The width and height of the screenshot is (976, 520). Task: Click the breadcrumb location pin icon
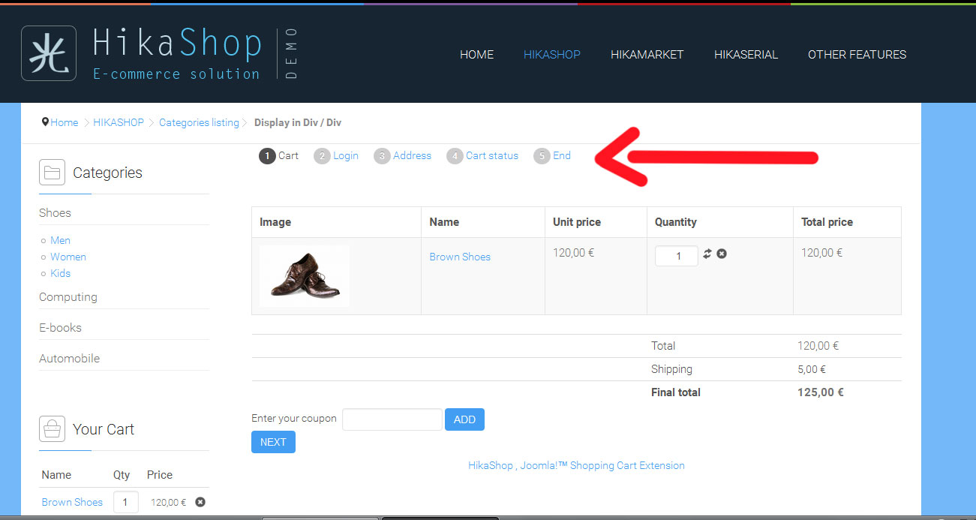click(45, 122)
